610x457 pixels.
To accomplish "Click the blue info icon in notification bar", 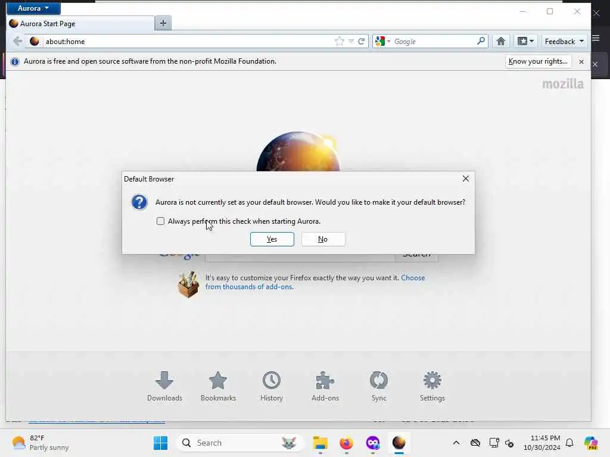I will [15, 61].
